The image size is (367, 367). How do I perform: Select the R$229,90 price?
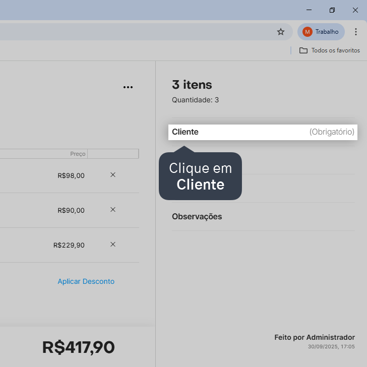(x=69, y=245)
